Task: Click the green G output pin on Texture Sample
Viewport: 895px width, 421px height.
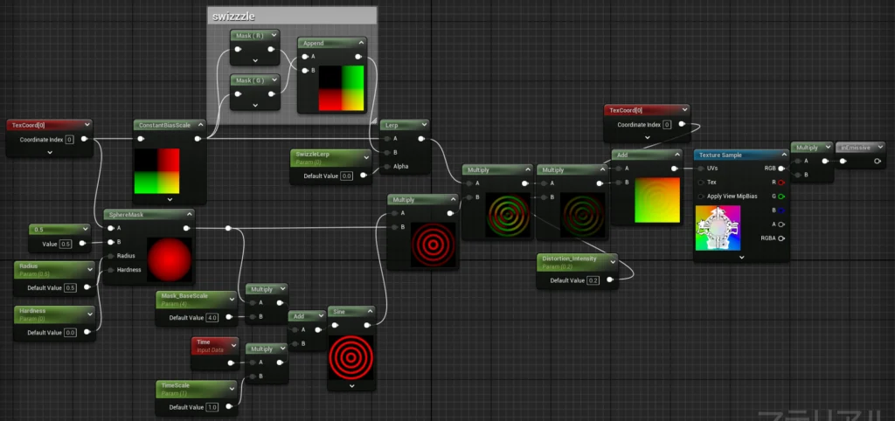Action: coord(781,196)
